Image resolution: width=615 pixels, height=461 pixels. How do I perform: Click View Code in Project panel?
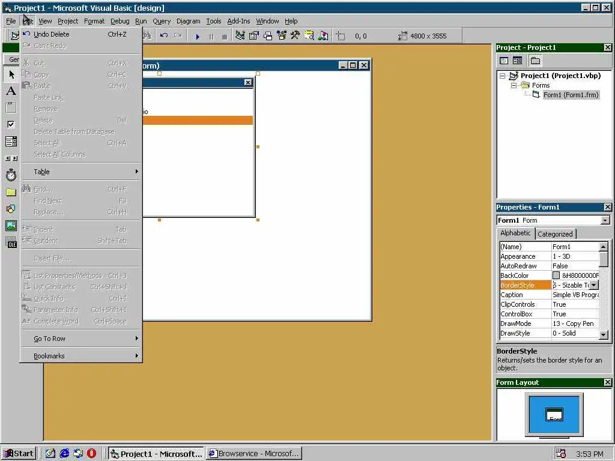point(504,61)
